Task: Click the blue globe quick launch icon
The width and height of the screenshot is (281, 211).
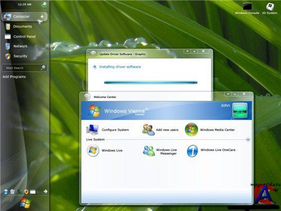Action: click(6, 191)
